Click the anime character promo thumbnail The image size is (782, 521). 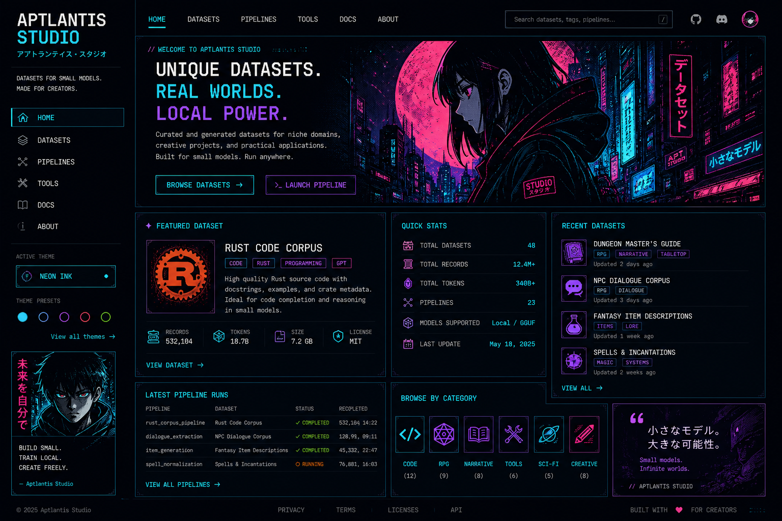coord(64,394)
